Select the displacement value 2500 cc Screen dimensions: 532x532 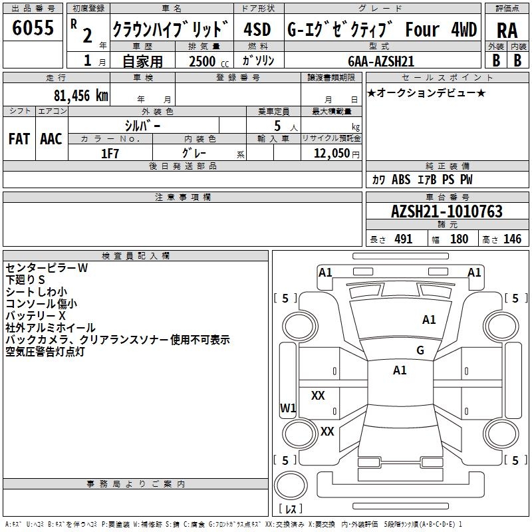pyautogui.click(x=209, y=61)
